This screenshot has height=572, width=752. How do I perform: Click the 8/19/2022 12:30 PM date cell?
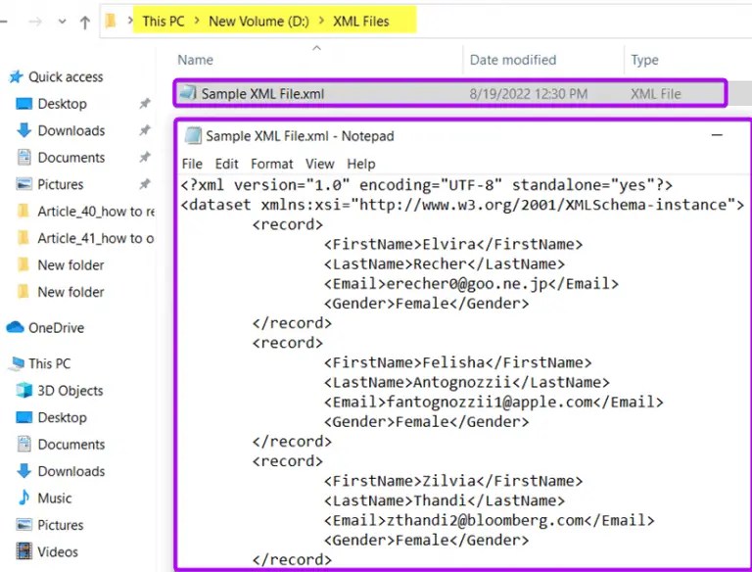click(528, 94)
